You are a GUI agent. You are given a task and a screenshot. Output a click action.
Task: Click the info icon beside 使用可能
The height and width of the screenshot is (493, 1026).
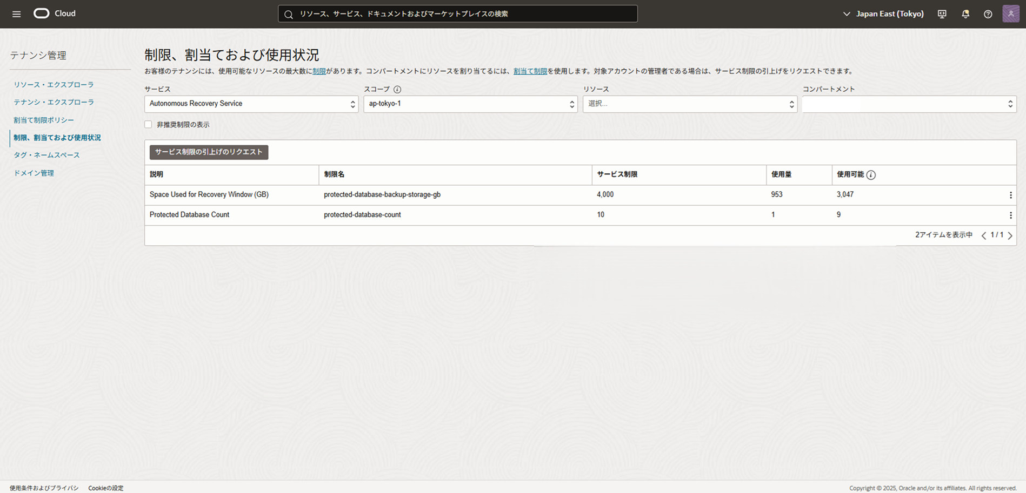tap(871, 175)
